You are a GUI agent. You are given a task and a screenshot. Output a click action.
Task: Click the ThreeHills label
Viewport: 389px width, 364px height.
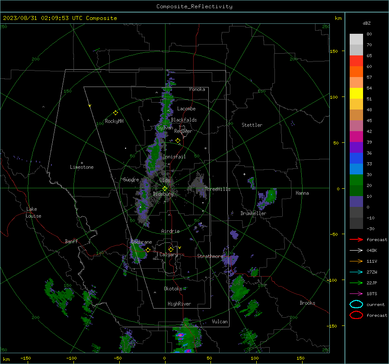pyautogui.click(x=217, y=189)
